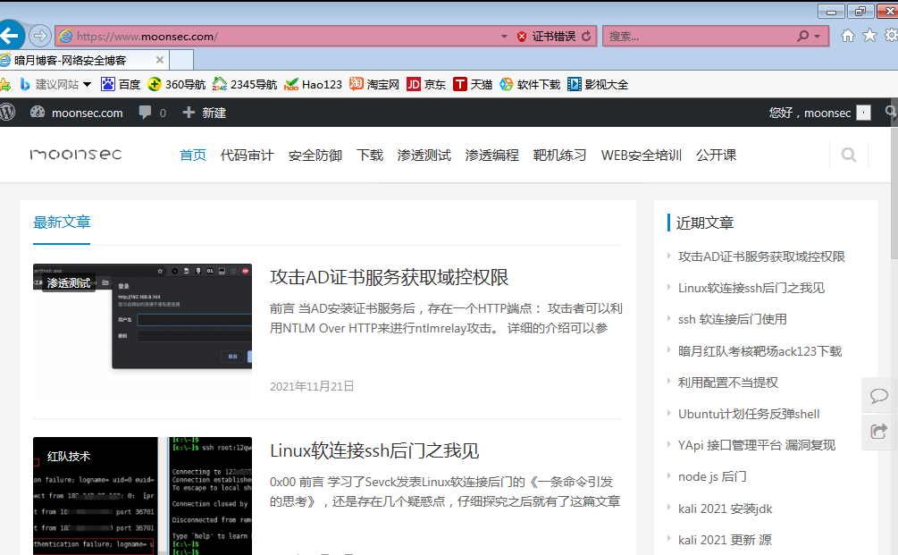Open the 建议网站 bookmark dropdown

(55, 85)
